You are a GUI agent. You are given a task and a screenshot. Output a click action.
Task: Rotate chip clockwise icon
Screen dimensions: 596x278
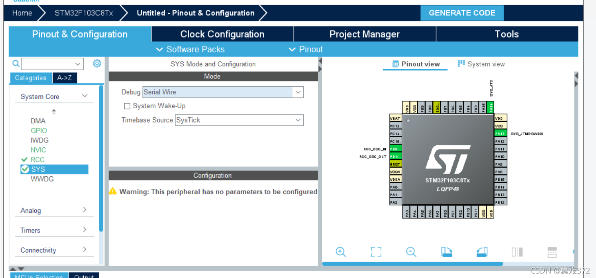click(x=447, y=252)
